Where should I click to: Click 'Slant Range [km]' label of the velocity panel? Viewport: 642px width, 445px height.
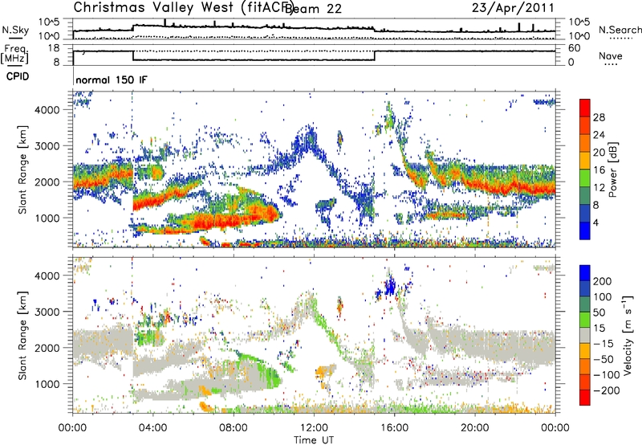point(22,335)
